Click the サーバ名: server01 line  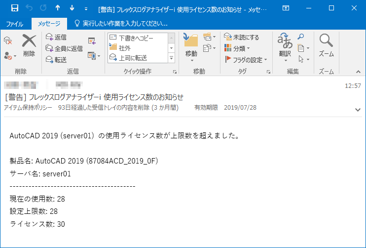pos(40,174)
